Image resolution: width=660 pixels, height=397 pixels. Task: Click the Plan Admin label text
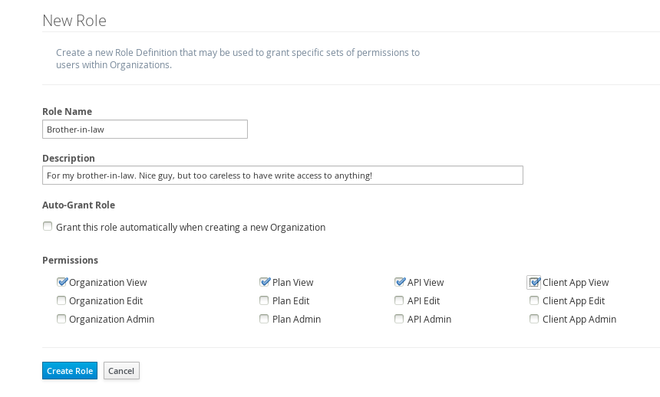(296, 320)
